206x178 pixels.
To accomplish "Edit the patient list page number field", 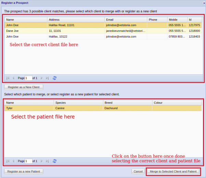I will pos(28,161).
